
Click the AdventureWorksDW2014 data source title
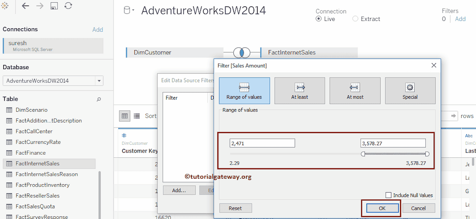pos(204,11)
